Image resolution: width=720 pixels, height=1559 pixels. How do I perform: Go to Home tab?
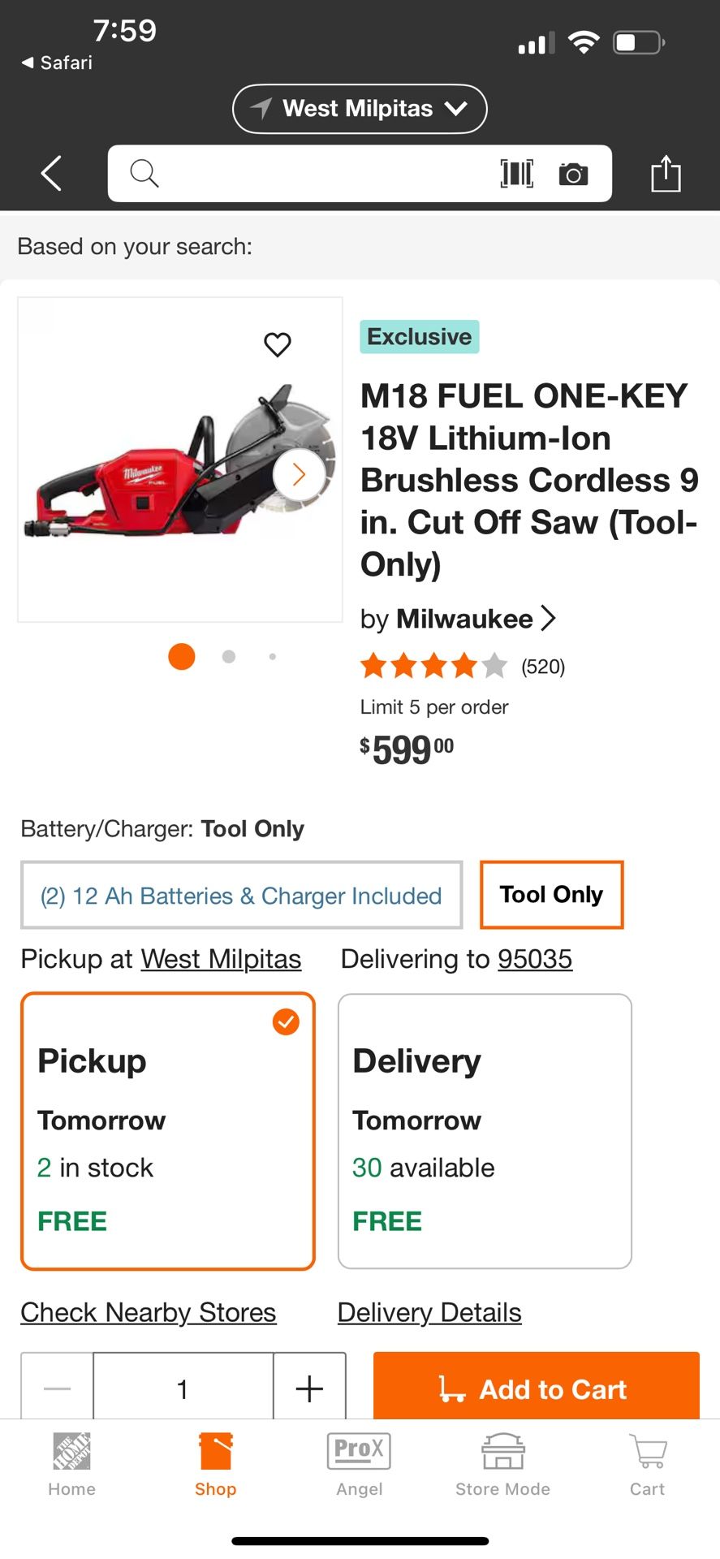71,1465
